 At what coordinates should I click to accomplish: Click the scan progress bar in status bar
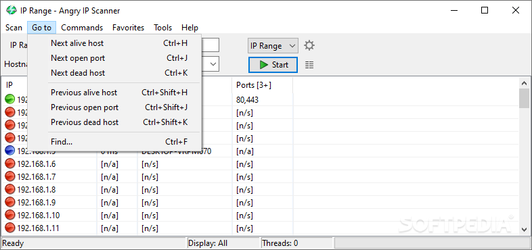point(433,243)
